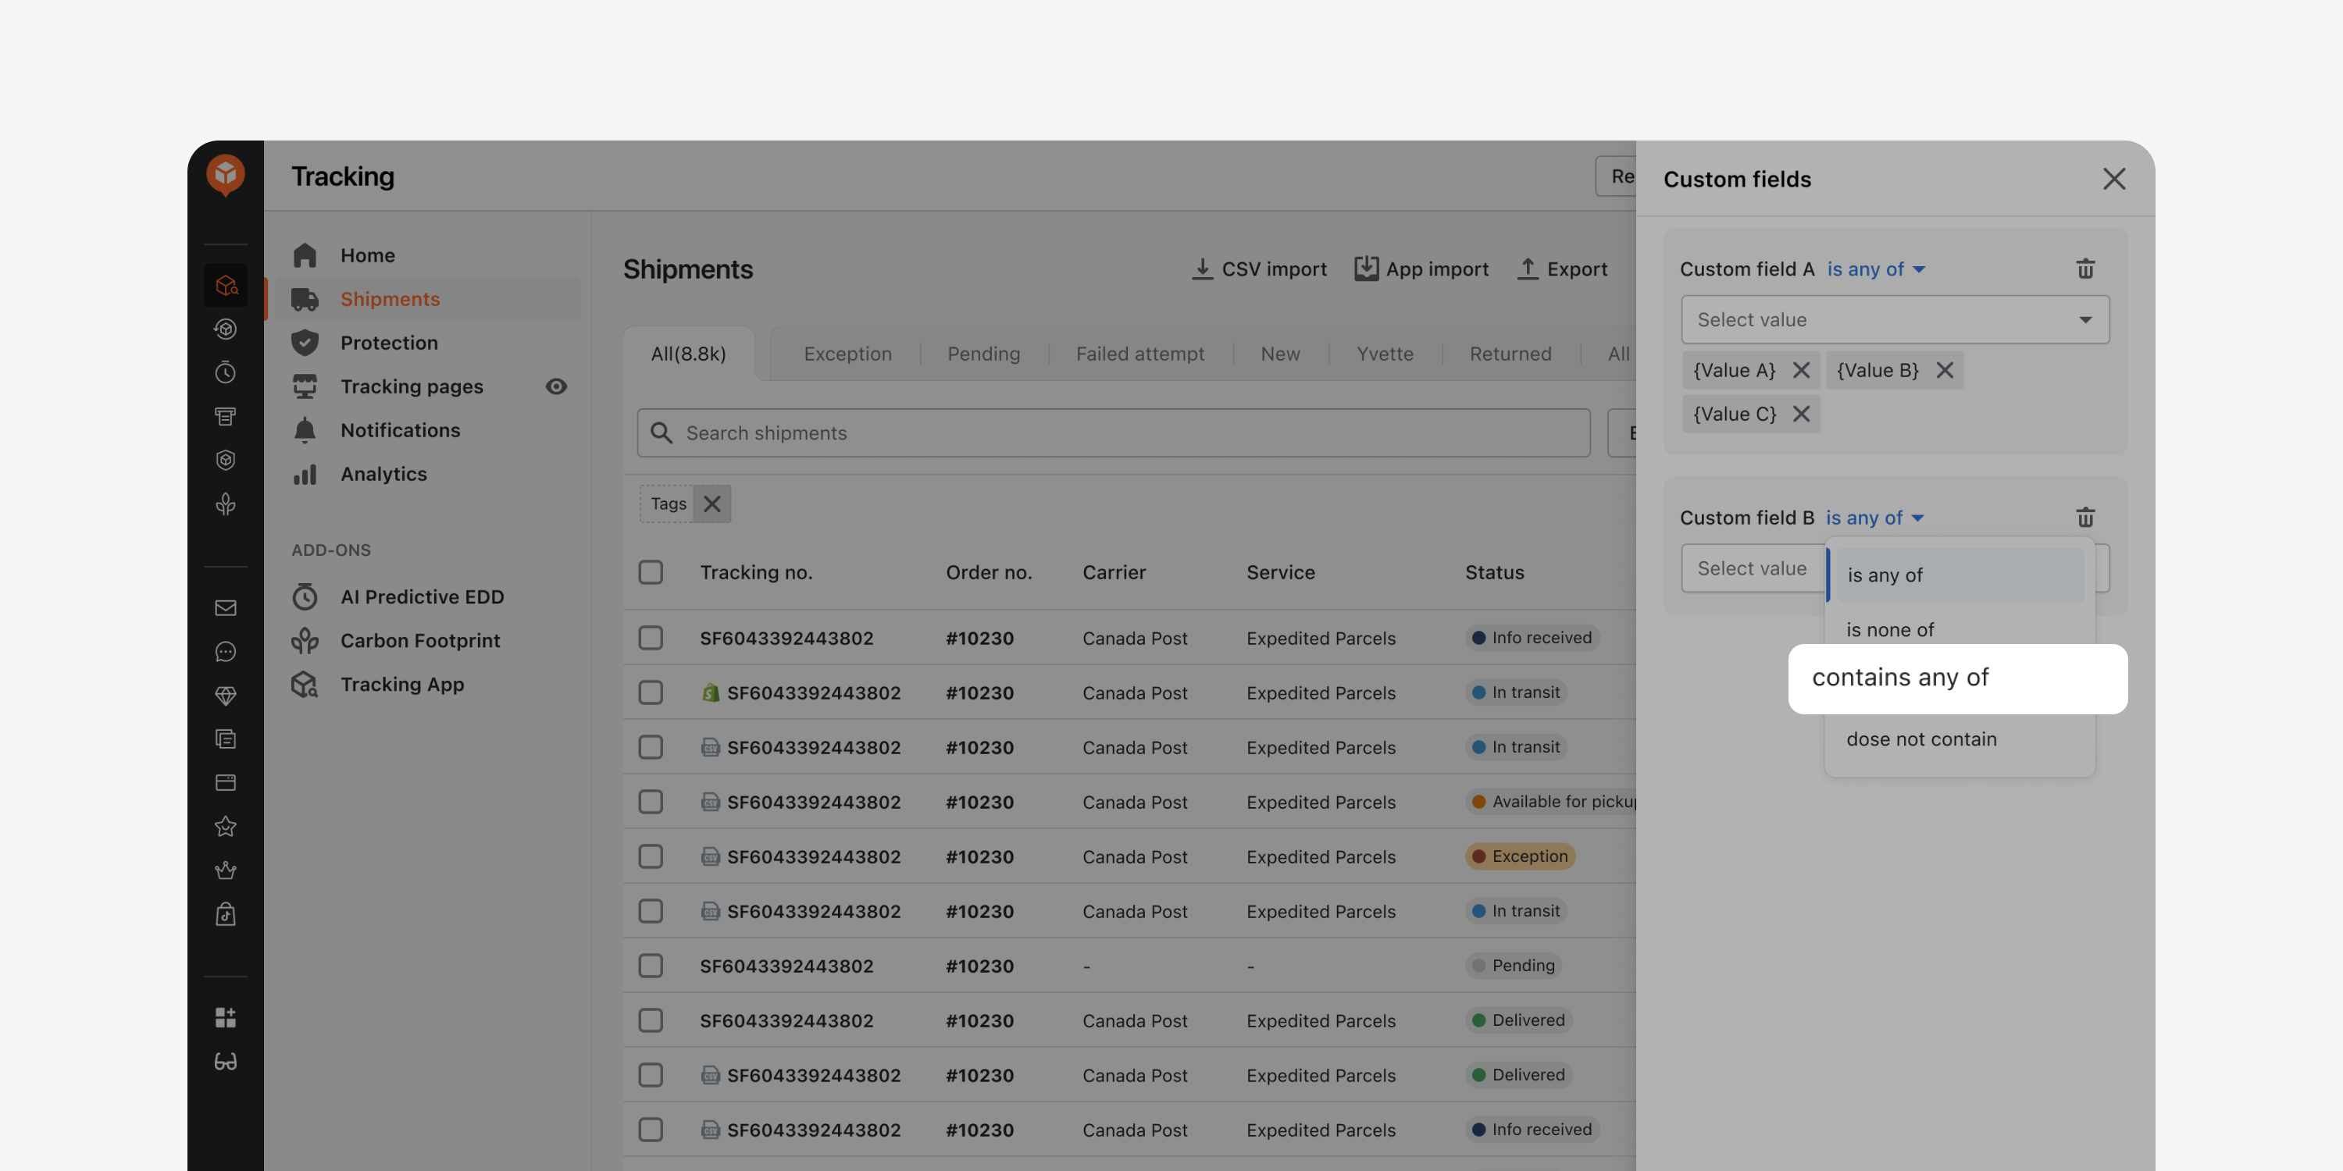Open the diamond icon in the sidebar
Image resolution: width=2343 pixels, height=1171 pixels.
(x=226, y=696)
